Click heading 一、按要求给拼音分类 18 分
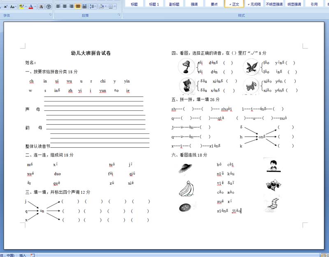329x257 pixels. [x=51, y=71]
